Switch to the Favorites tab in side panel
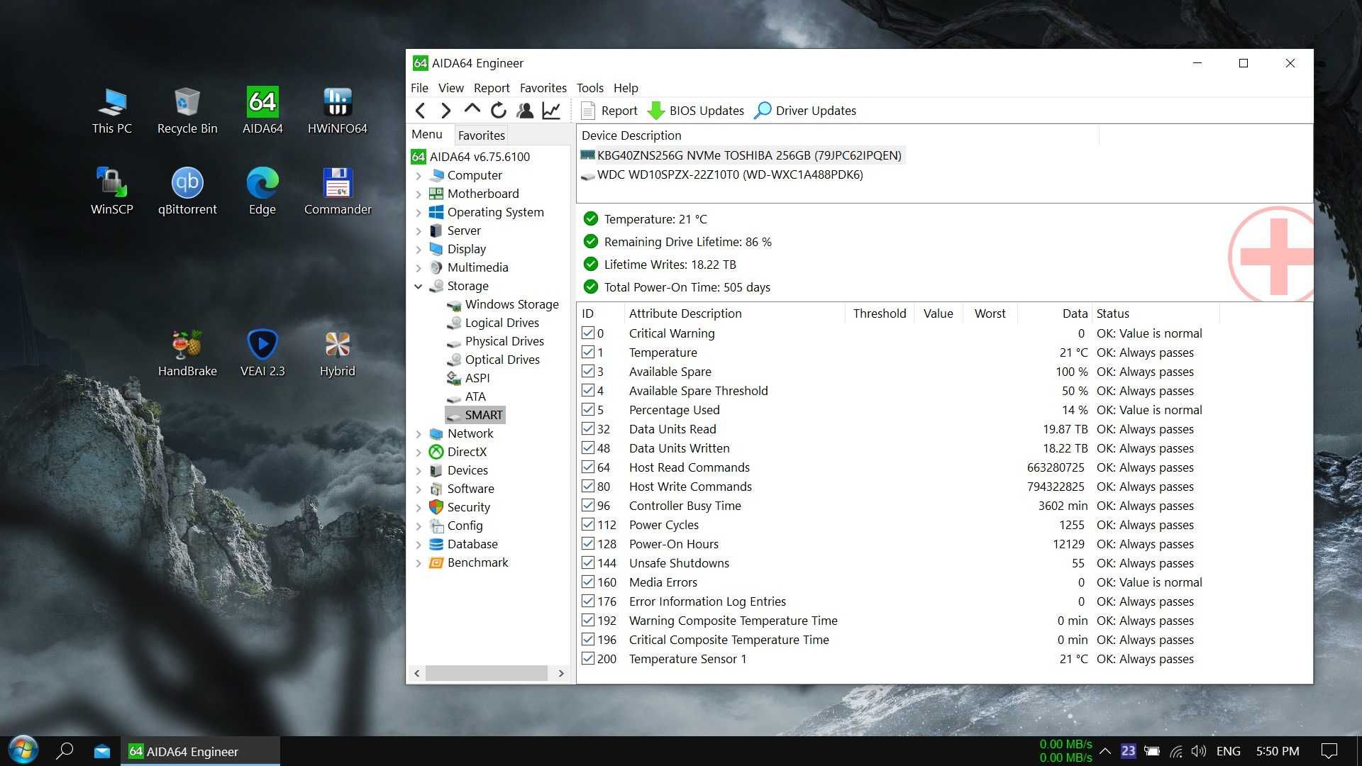 pos(481,135)
